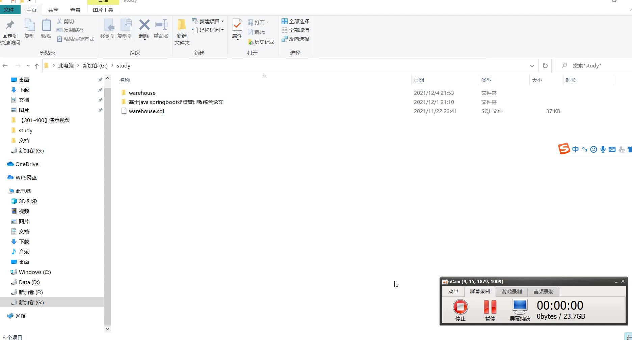Screen dimensions: 632x340
Task: Open 网络 Network in navigation pane
Action: 20,316
